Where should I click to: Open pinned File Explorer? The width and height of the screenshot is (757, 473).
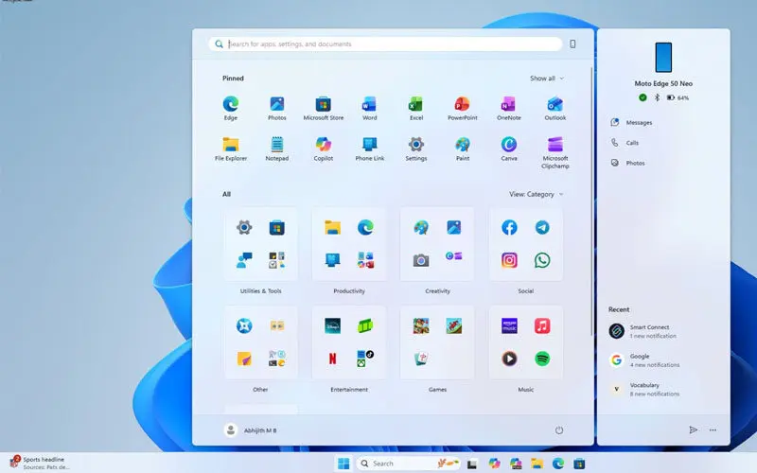point(230,149)
